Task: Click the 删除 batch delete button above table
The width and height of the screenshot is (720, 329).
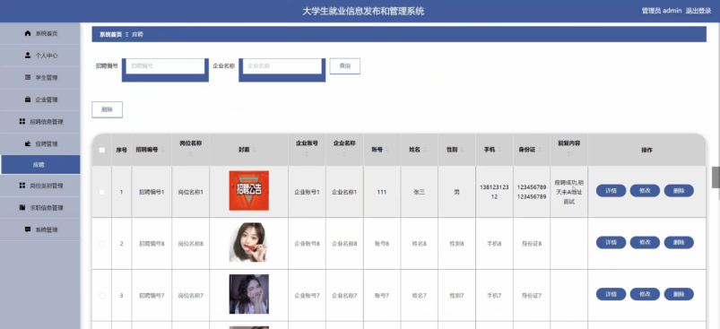Action: point(107,109)
